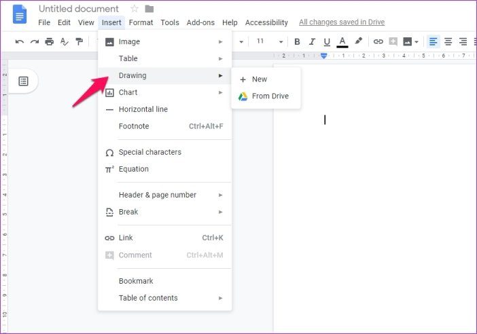Image resolution: width=477 pixels, height=334 pixels.
Task: Close the Insert menu
Action: point(111,22)
